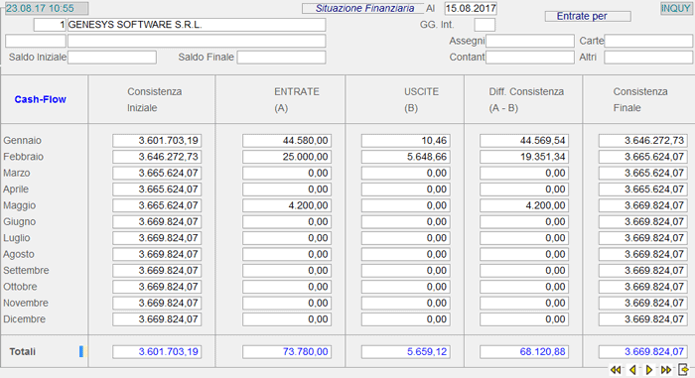Viewport: 695px width, 378px height.
Task: Click the ENTRATE (A) column header
Action: click(x=297, y=99)
